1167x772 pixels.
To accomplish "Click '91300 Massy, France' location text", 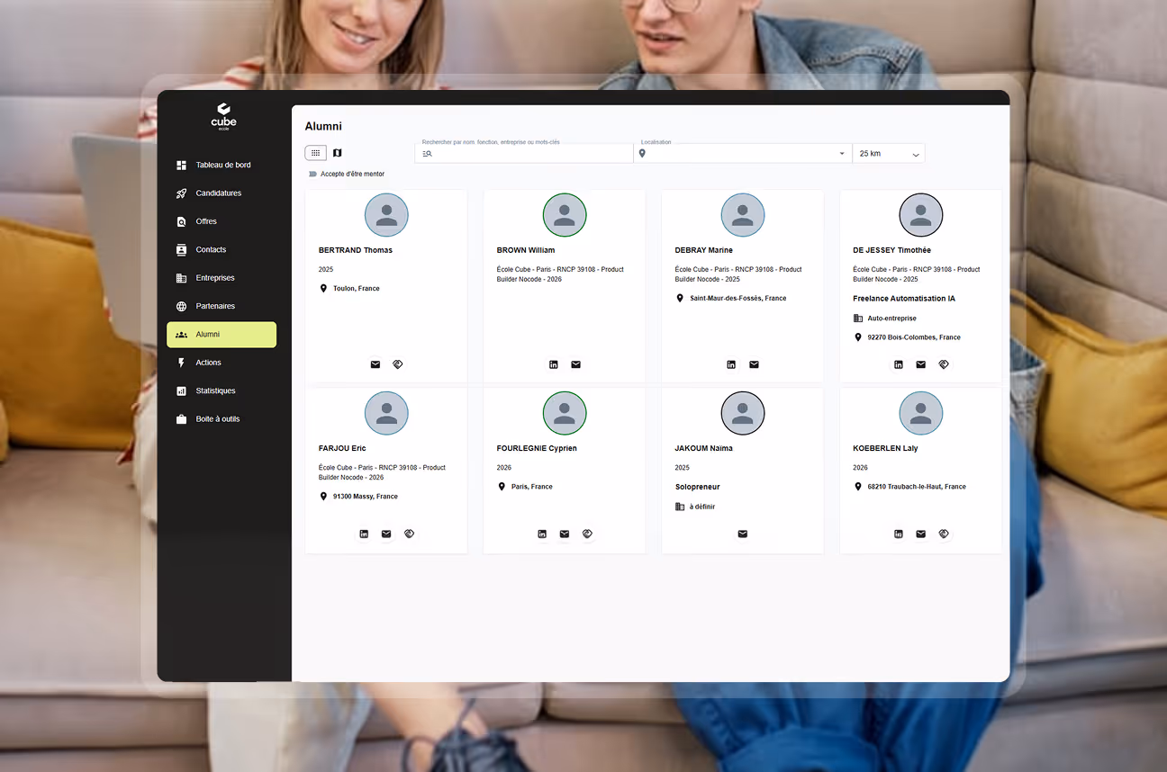I will tap(366, 497).
